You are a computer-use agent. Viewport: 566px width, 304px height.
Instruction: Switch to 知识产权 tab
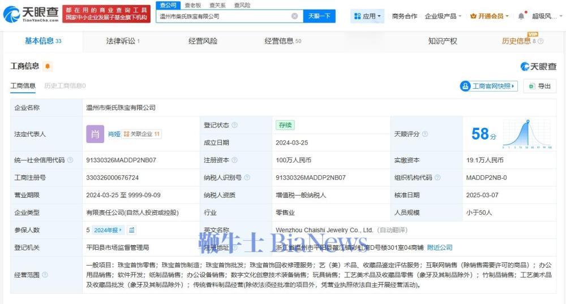443,41
